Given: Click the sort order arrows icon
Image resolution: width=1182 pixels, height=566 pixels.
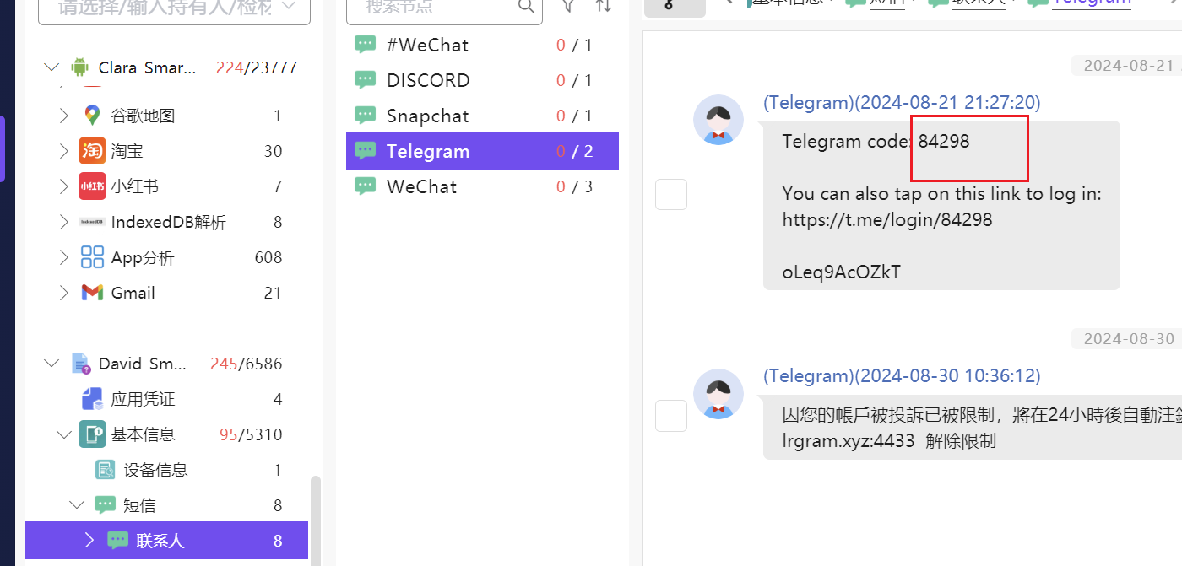Looking at the screenshot, I should tap(604, 6).
